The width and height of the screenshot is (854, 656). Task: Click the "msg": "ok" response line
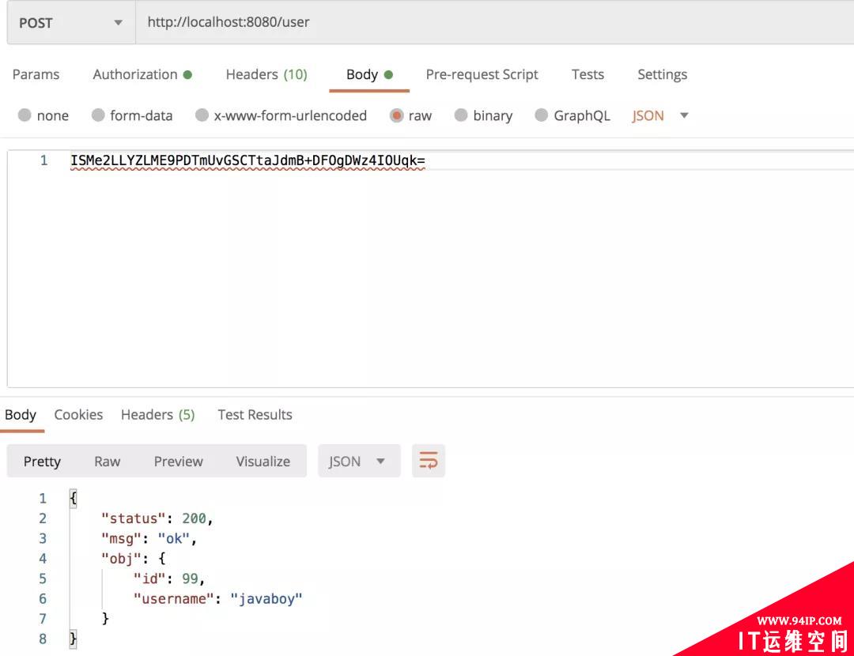149,538
